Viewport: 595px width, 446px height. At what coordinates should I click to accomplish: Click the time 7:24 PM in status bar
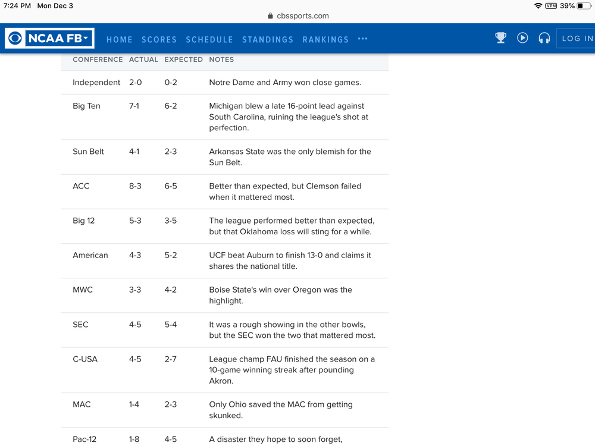pos(17,6)
